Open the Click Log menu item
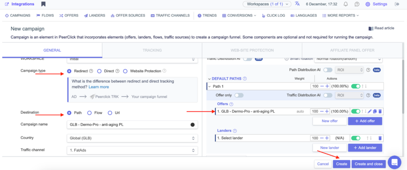The image size is (407, 170). (x=273, y=15)
